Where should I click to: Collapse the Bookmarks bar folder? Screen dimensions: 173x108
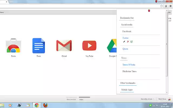(127, 18)
